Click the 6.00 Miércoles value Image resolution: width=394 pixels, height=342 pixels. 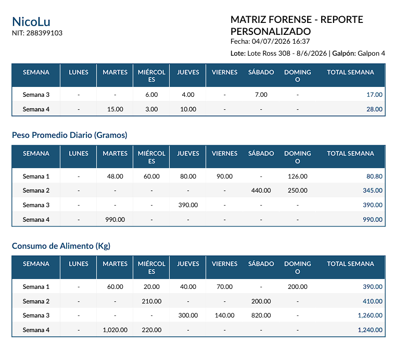tap(151, 95)
